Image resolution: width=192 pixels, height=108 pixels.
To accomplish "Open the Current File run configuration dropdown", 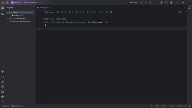I will [133, 2].
